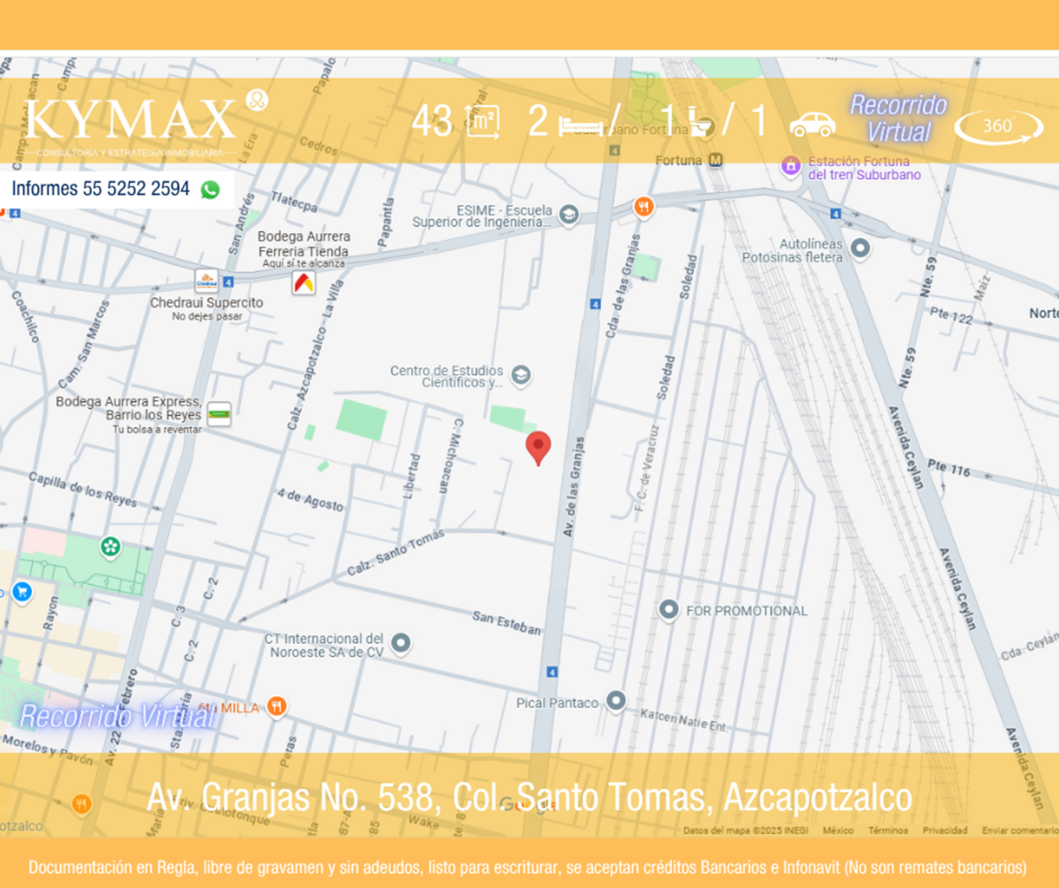This screenshot has height=888, width=1059.
Task: Select the Fortuna metro station icon
Action: pyautogui.click(x=717, y=161)
